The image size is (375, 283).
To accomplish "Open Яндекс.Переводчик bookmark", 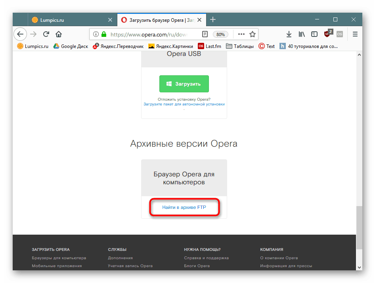I will 118,46.
